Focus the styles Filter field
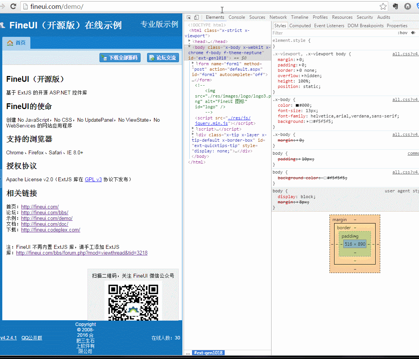Screen dimensions: 419x359 (333, 33)
